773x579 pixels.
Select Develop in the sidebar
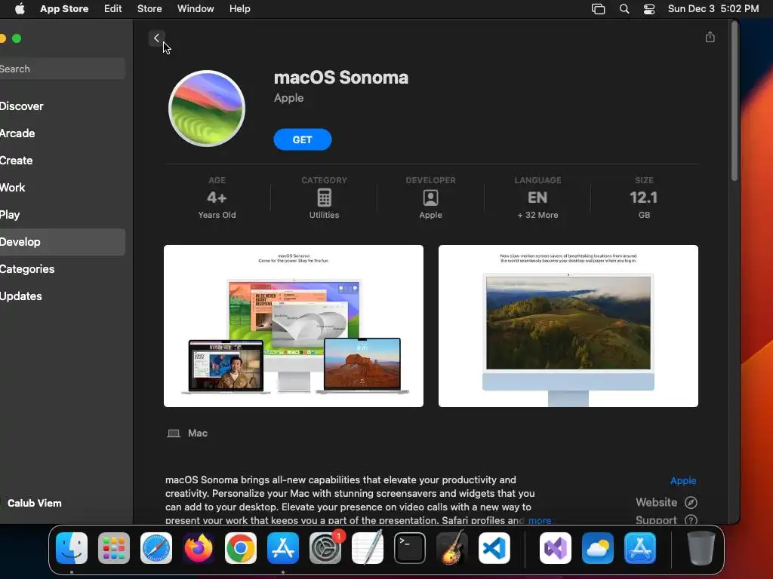point(63,242)
